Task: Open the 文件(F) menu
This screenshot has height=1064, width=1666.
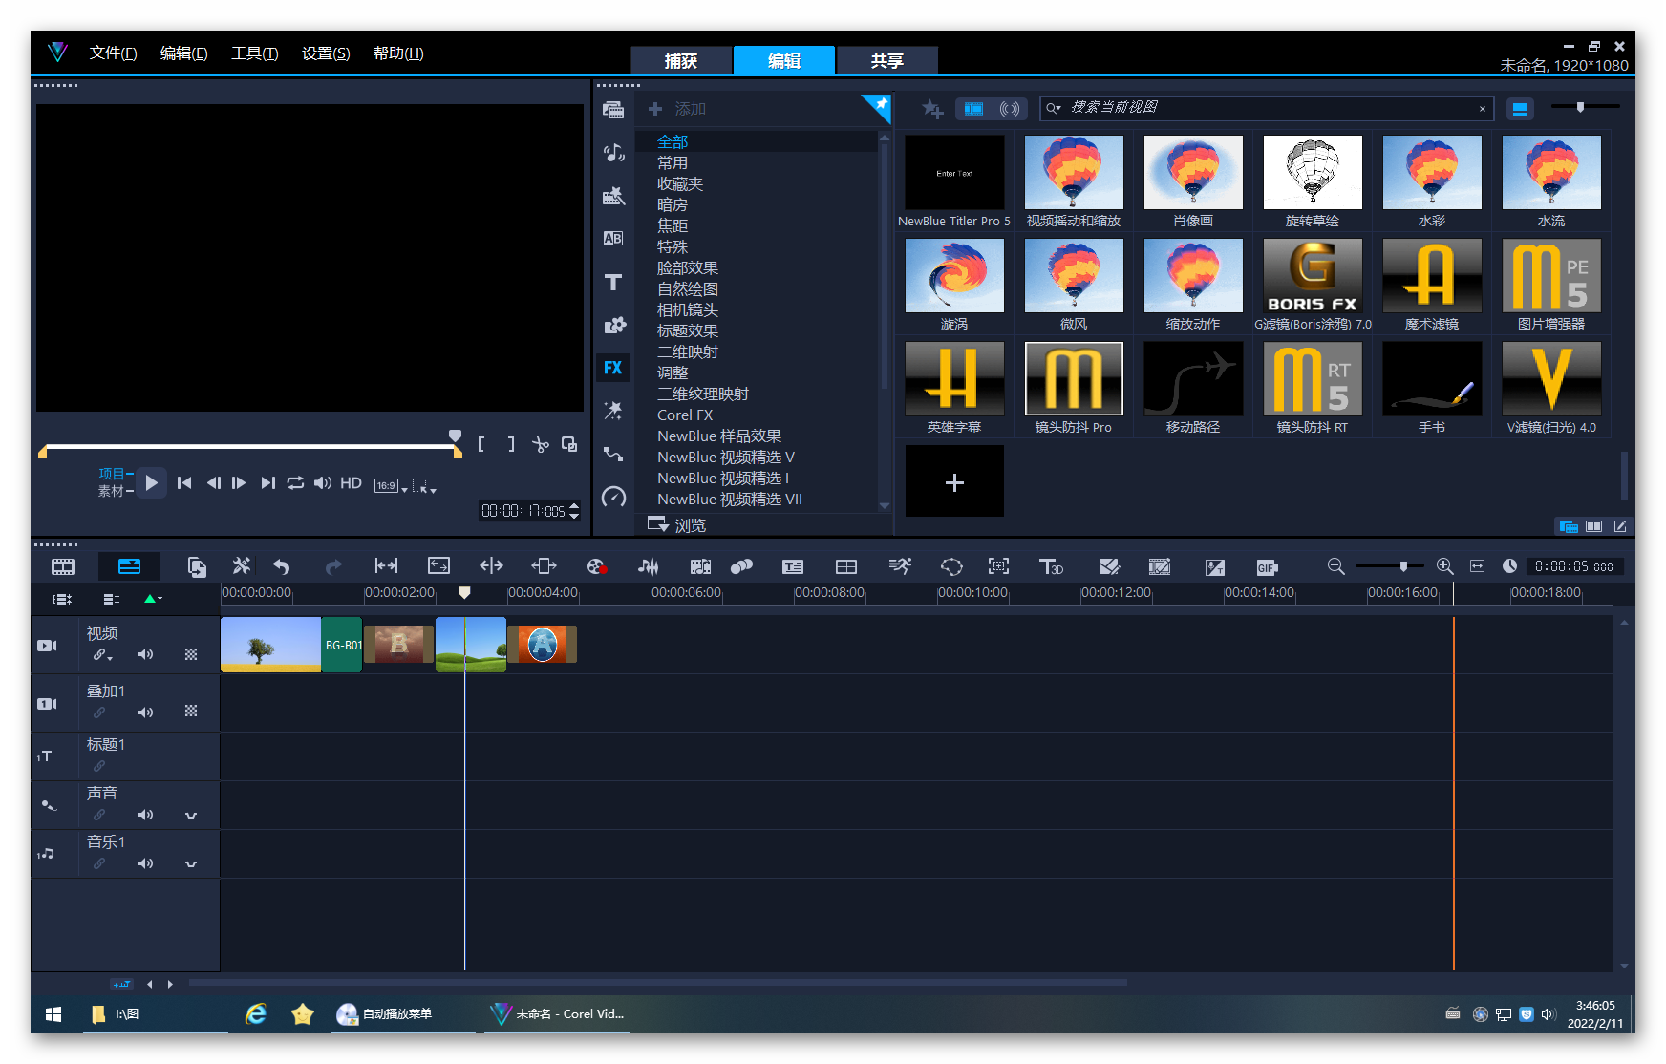Action: point(113,53)
